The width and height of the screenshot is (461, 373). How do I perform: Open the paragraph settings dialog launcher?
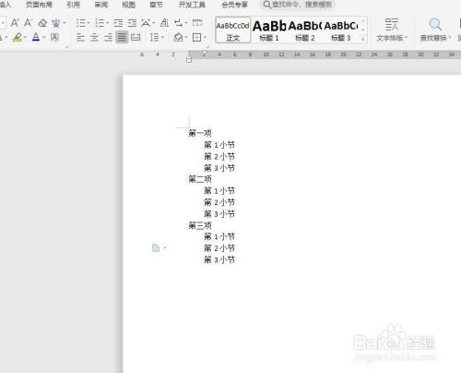[207, 47]
